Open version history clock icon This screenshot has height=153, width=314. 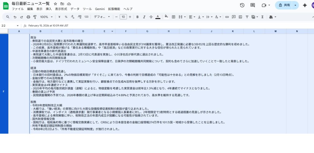pos(242,5)
